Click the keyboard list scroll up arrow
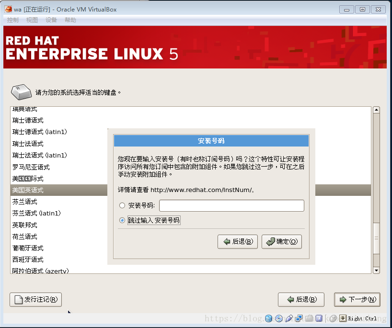Screen dimensions: 392x328 pos(376,110)
